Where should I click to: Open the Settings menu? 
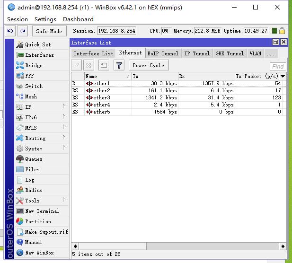(x=45, y=19)
